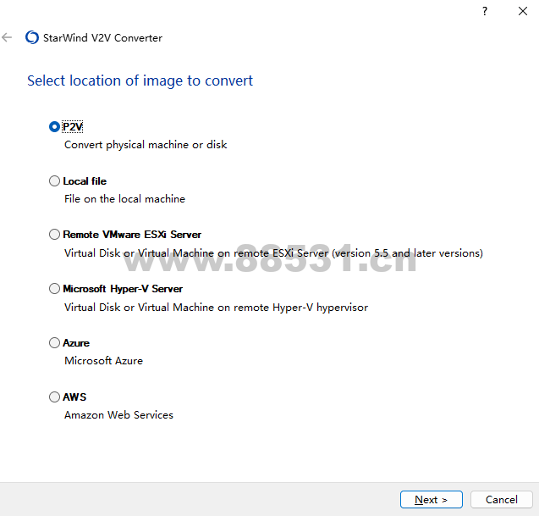Click the 'Amazon Web Services' description text
The height and width of the screenshot is (516, 539).
point(118,415)
